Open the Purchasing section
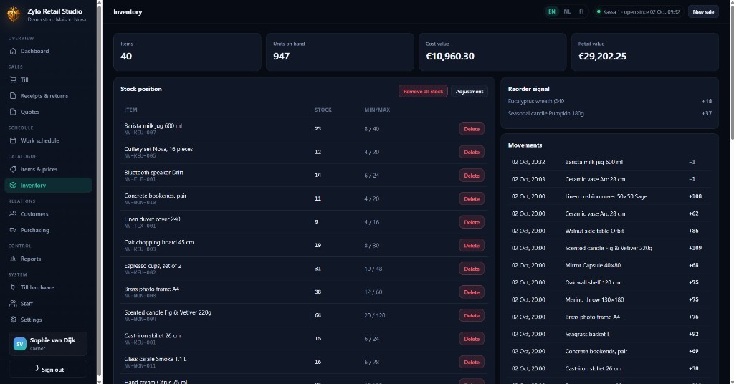 coord(48,230)
